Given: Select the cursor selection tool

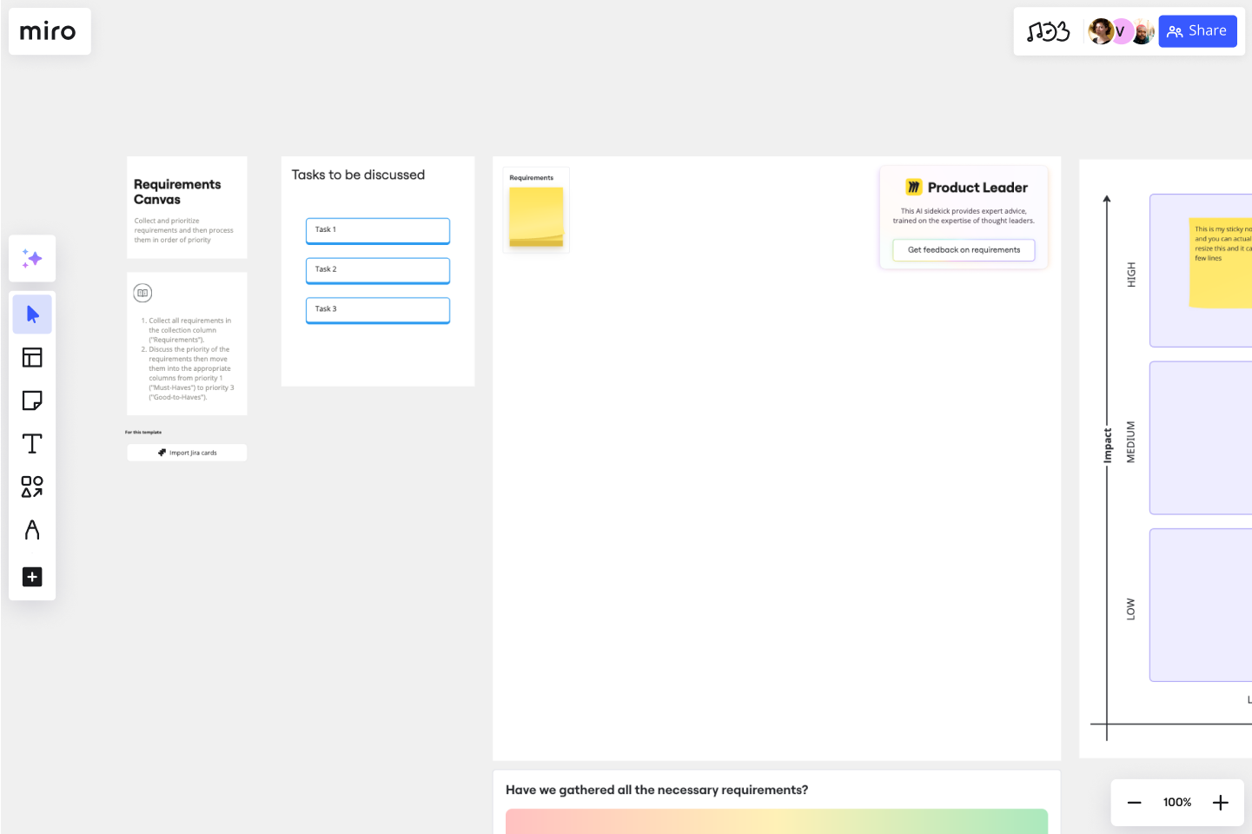Looking at the screenshot, I should [x=32, y=314].
